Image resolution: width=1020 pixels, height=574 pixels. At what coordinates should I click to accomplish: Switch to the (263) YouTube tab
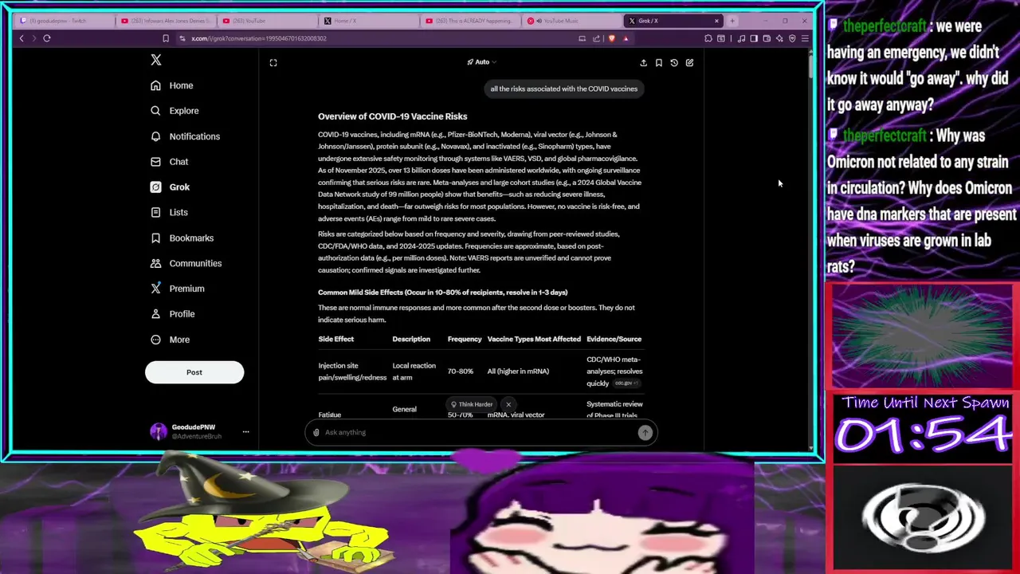tap(267, 21)
